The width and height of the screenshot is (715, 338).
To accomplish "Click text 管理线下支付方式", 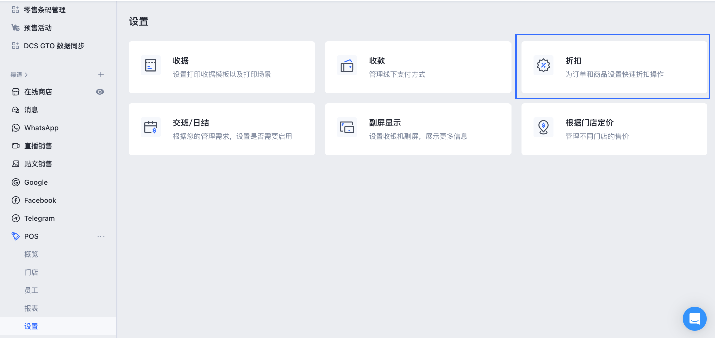I will [397, 74].
